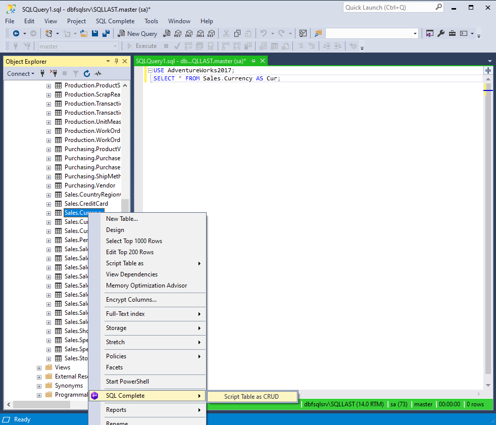496x425 pixels.
Task: Collapse the USE AdventureWorks2017 code block
Action: pyautogui.click(x=150, y=70)
